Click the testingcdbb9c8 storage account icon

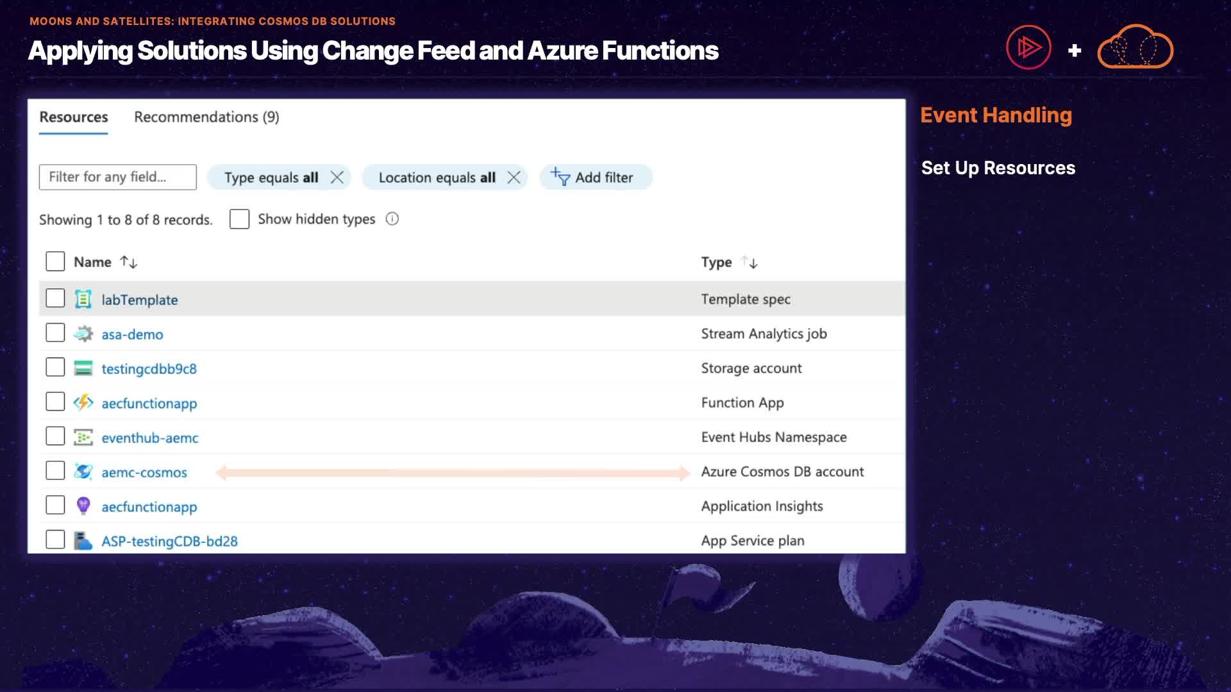(x=83, y=368)
